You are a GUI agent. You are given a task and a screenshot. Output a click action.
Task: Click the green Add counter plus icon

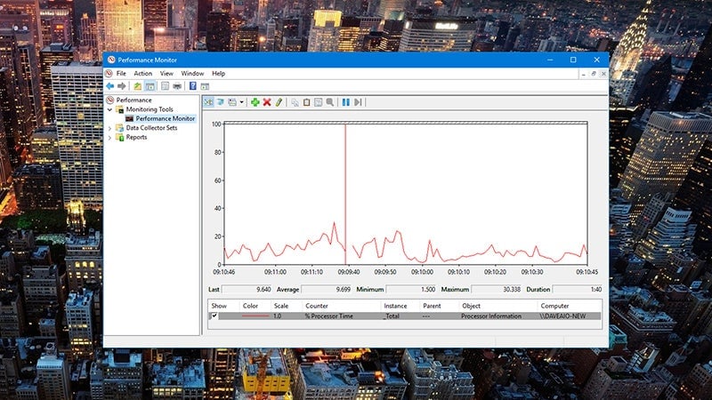(255, 102)
